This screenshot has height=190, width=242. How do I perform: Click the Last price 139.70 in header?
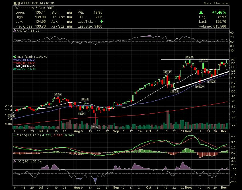coord(221,21)
